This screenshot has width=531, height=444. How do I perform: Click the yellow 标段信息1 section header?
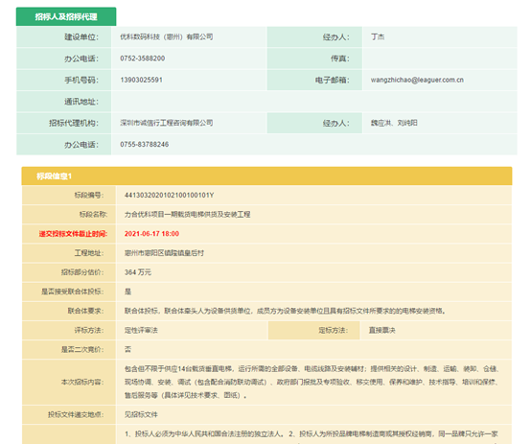pos(266,175)
